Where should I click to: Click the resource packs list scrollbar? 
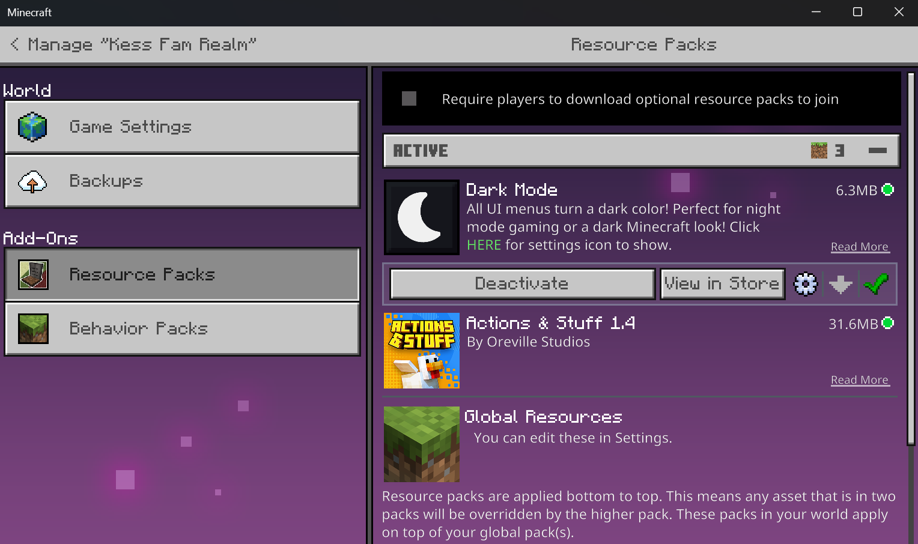click(911, 258)
